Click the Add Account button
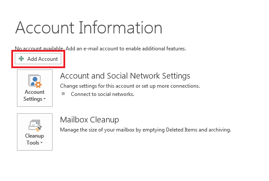 38,59
